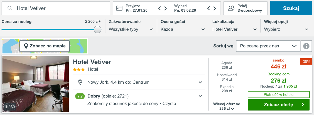Screen dimensions: 314x115
Task: Click the location pin icon on Nowy Jork row
Action: coord(80,82)
